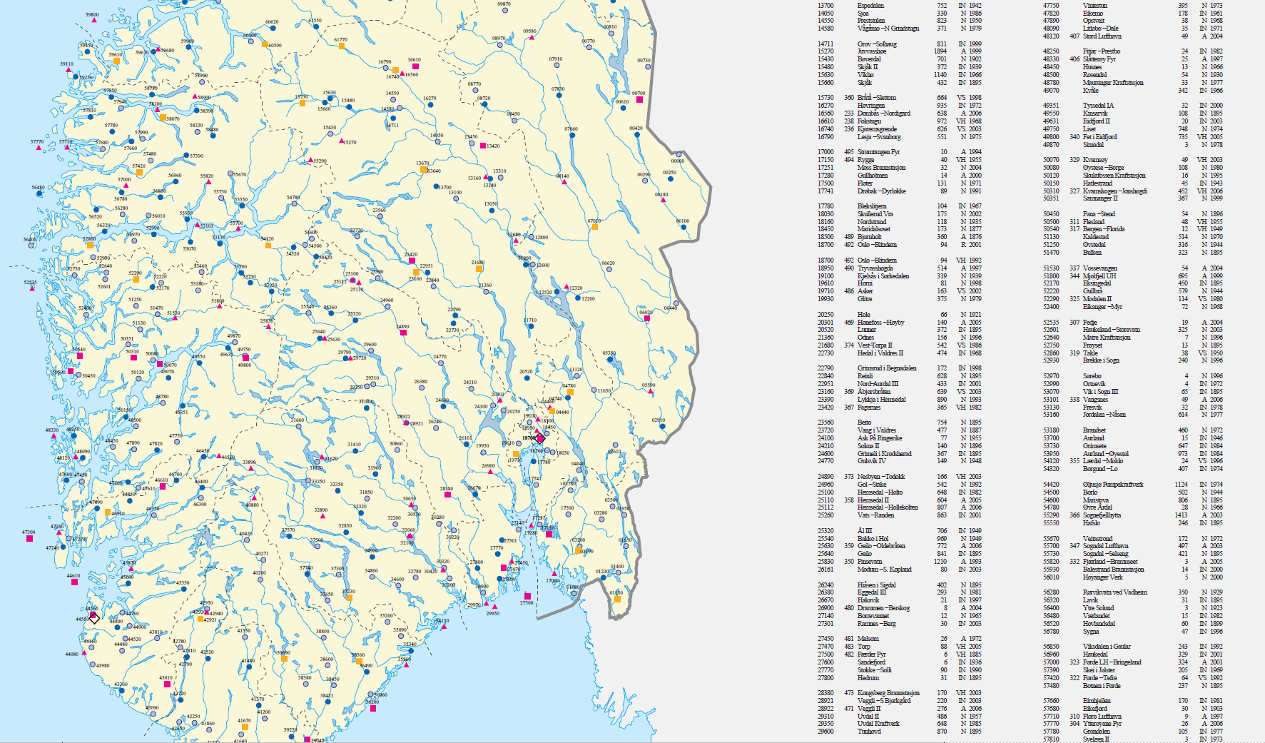Click the orange square marker labeled 37230

coord(349,597)
